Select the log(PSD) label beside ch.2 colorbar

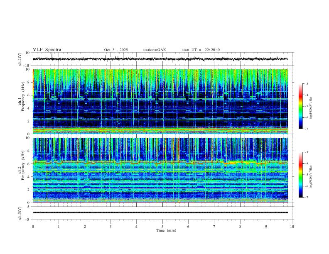click(311, 176)
